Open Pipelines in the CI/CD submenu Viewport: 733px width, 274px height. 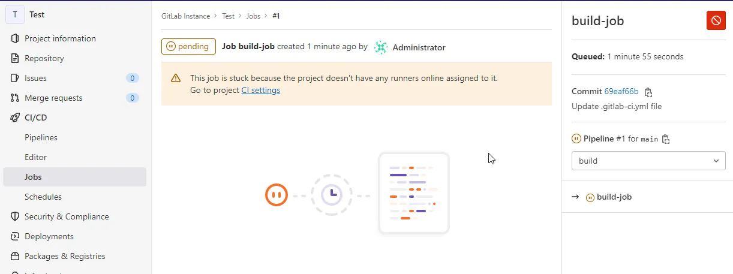pyautogui.click(x=41, y=137)
